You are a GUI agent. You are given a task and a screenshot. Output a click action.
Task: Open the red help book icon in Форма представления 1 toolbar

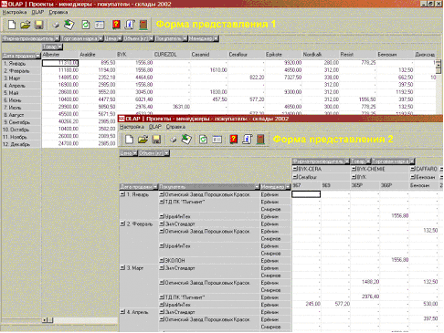116,25
